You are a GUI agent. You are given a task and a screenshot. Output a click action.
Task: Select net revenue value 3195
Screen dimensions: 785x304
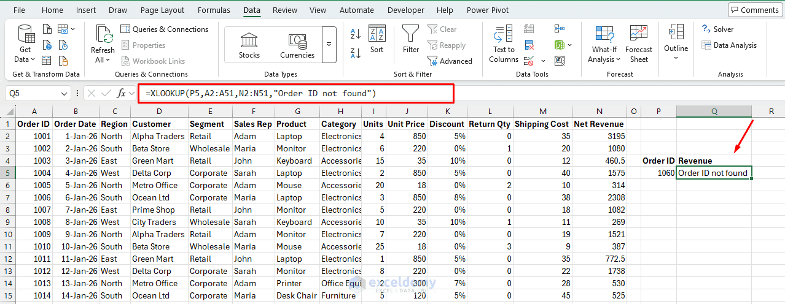(599, 136)
